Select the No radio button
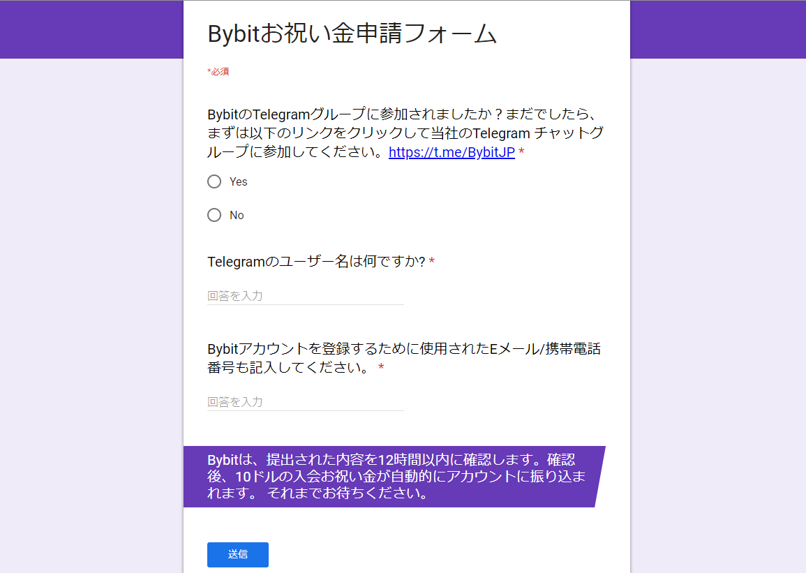The height and width of the screenshot is (573, 806). [214, 215]
